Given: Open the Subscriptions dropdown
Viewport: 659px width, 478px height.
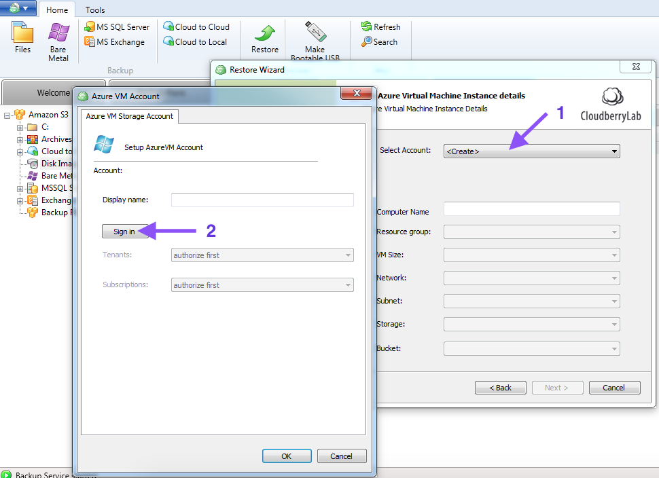Looking at the screenshot, I should pos(262,284).
